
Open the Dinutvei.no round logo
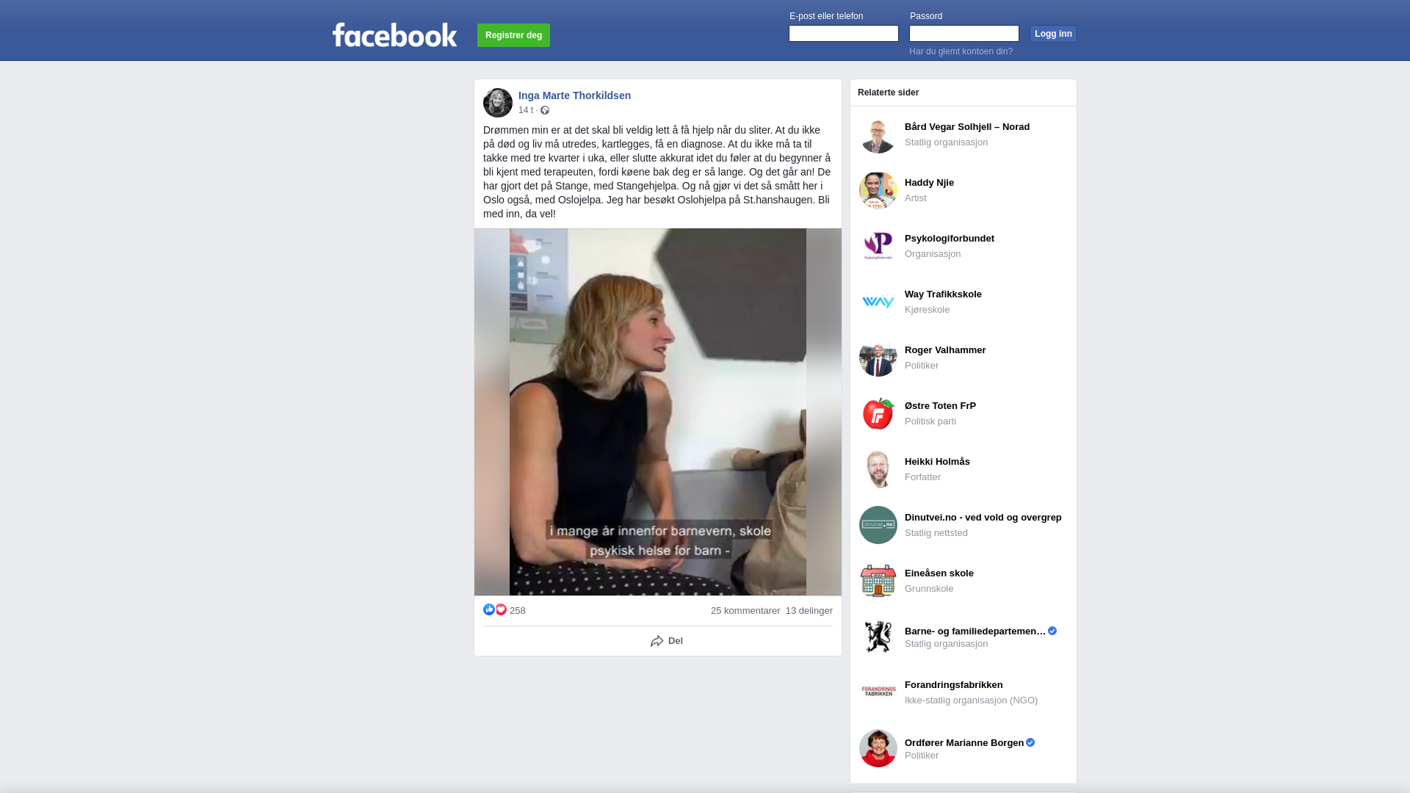tap(878, 525)
